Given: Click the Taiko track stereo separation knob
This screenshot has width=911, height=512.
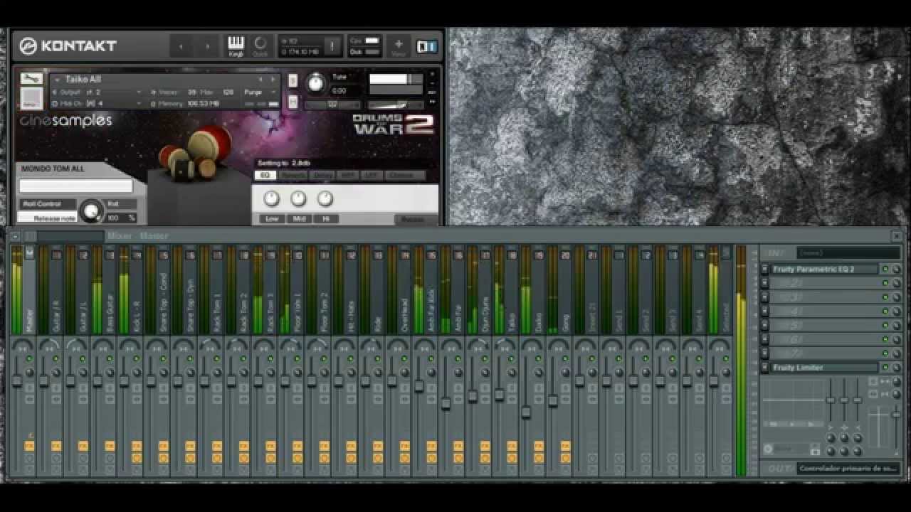Looking at the screenshot, I should pos(512,372).
